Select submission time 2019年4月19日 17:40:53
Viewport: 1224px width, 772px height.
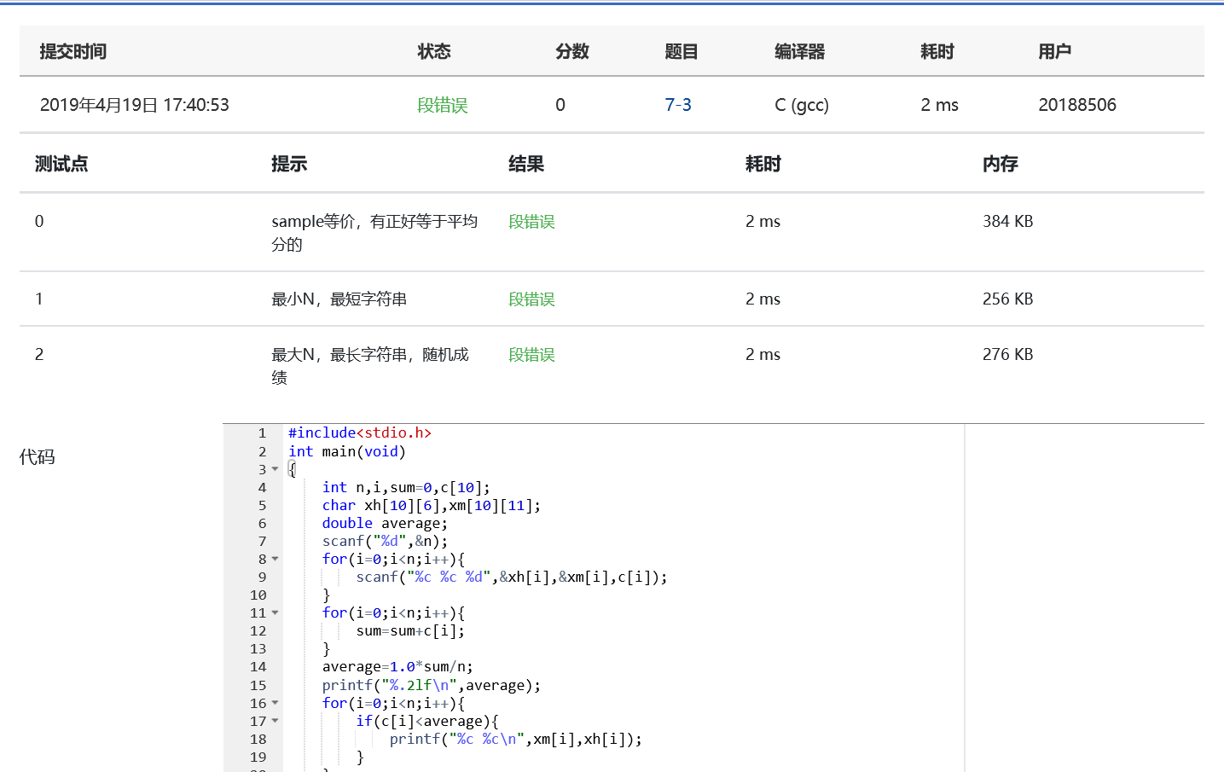coord(135,105)
